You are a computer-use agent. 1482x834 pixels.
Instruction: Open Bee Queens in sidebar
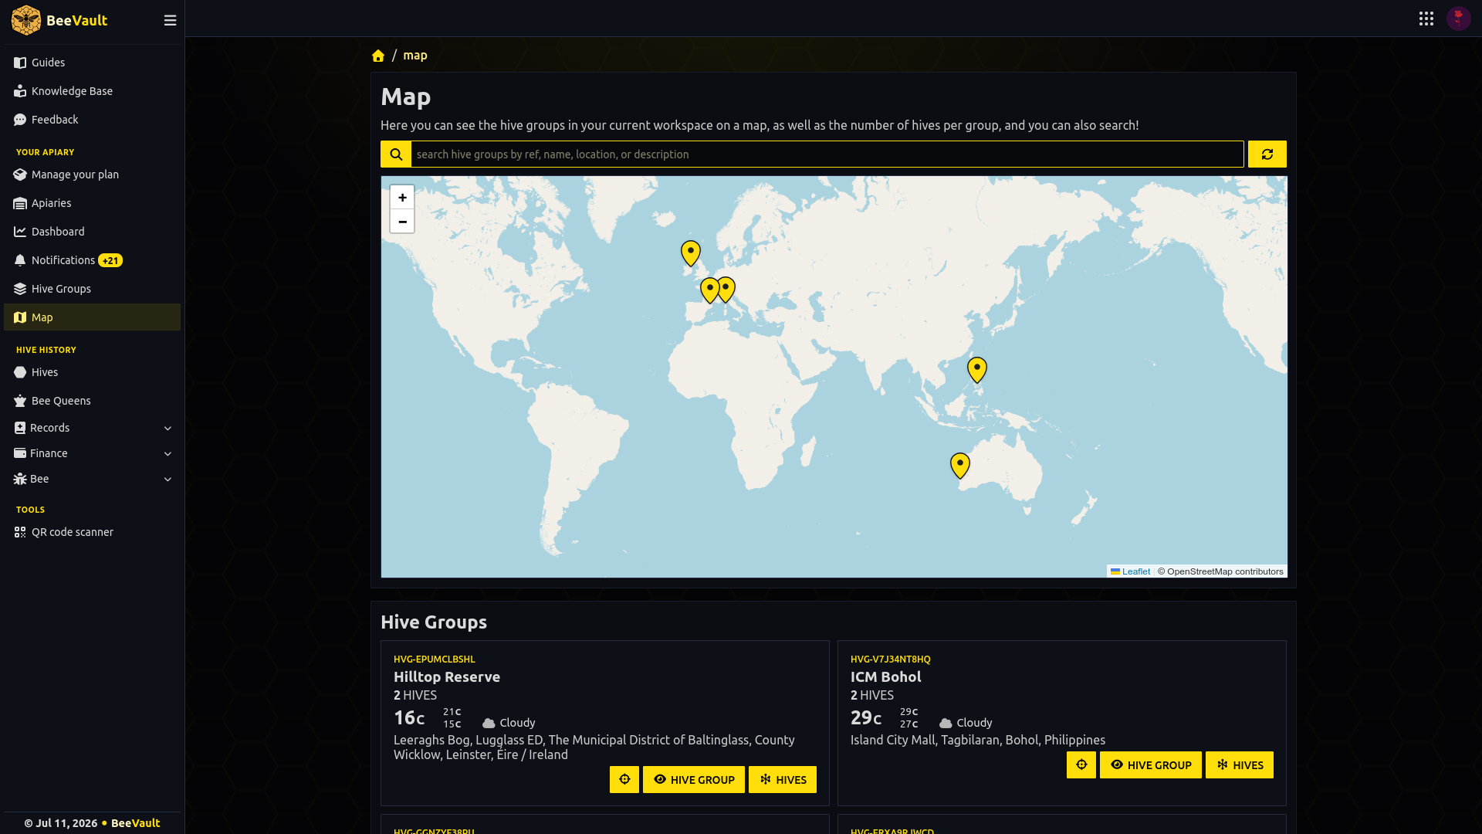click(92, 401)
